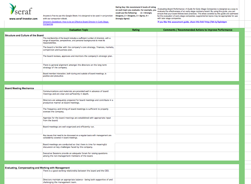Click the rating cell for core strategy familiarity

pyautogui.click(x=136, y=50)
